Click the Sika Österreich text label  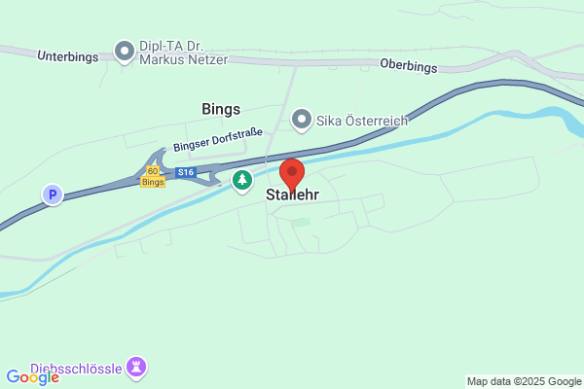coord(362,121)
